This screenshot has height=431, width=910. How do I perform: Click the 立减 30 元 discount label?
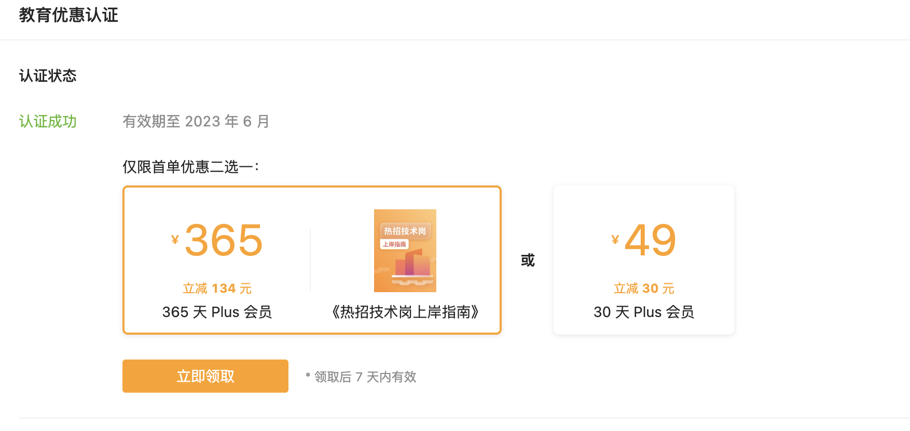pos(644,289)
